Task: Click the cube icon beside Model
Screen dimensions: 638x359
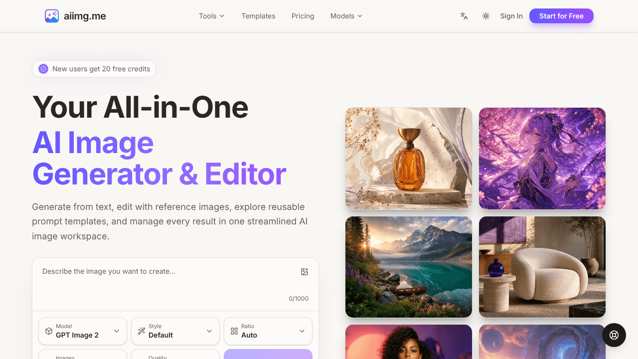Action: pyautogui.click(x=48, y=331)
